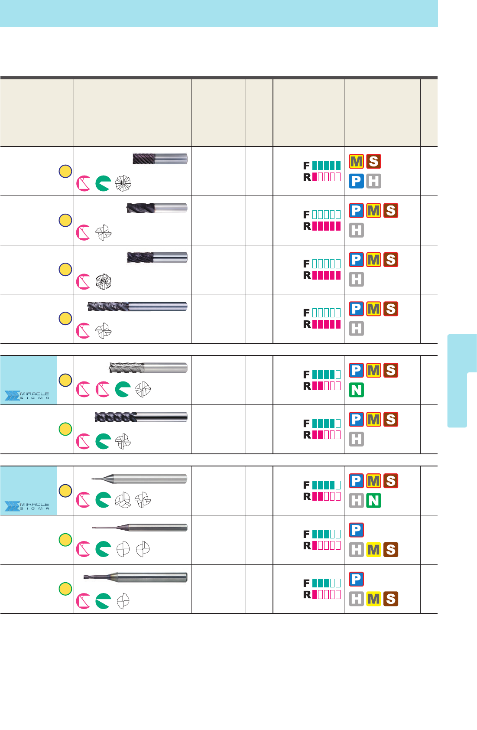Open the silver tapered-neck end mill image
This screenshot has height=730, width=477.
coord(139,479)
